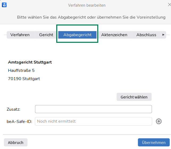The image size is (171, 149).
Task: Click the Abbruch button
Action: click(x=15, y=142)
